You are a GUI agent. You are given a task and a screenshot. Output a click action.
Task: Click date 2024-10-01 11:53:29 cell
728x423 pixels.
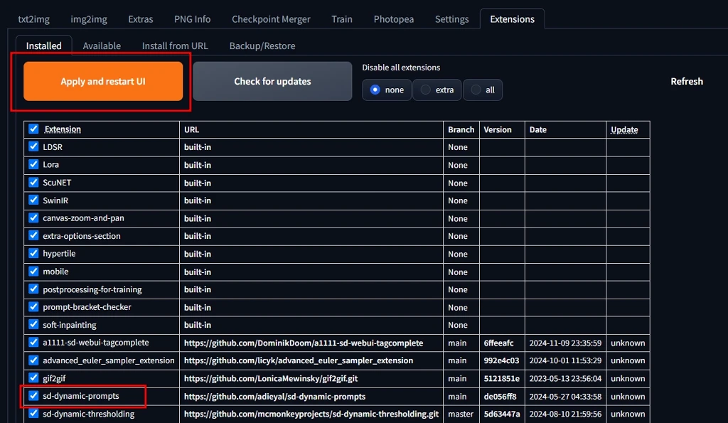pyautogui.click(x=565, y=360)
